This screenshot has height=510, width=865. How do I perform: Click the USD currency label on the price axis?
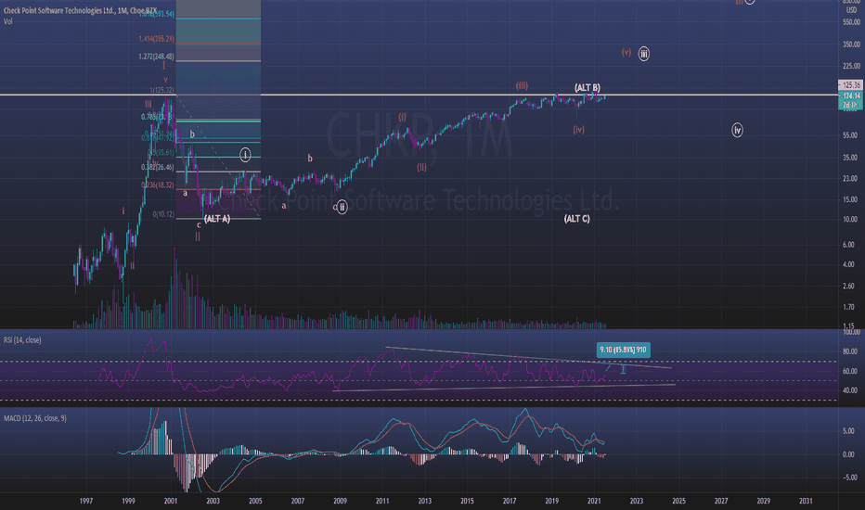852,10
